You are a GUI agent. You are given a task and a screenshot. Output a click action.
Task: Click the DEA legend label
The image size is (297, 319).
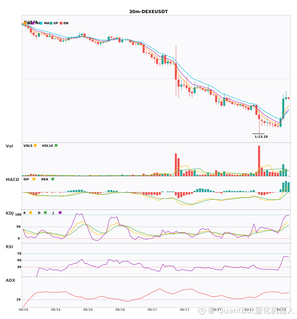coord(45,179)
